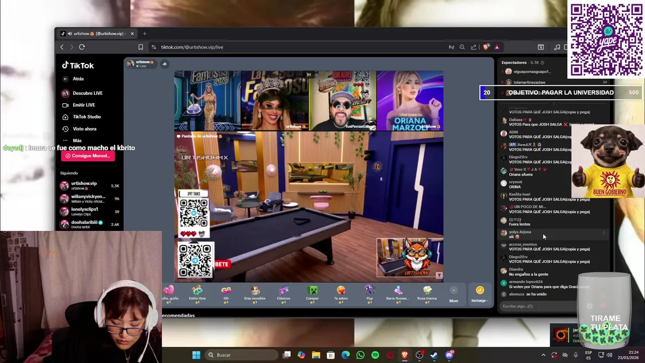645x363 pixels.
Task: Open Emitir LIVE
Action: (x=79, y=105)
